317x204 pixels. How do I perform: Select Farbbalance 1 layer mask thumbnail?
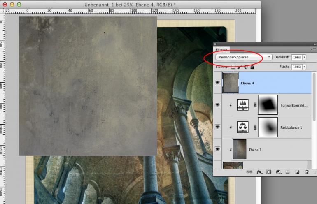pyautogui.click(x=268, y=127)
